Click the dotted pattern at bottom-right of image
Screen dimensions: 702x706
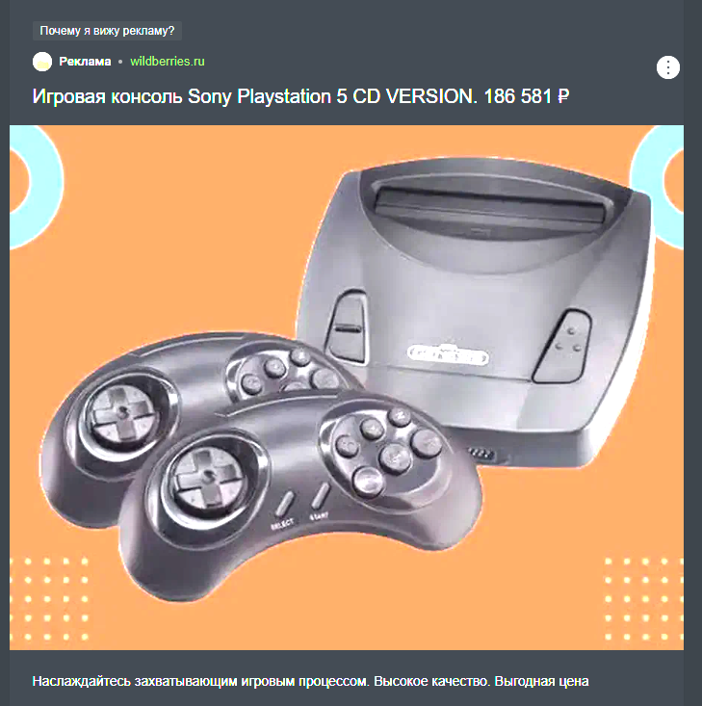click(644, 599)
